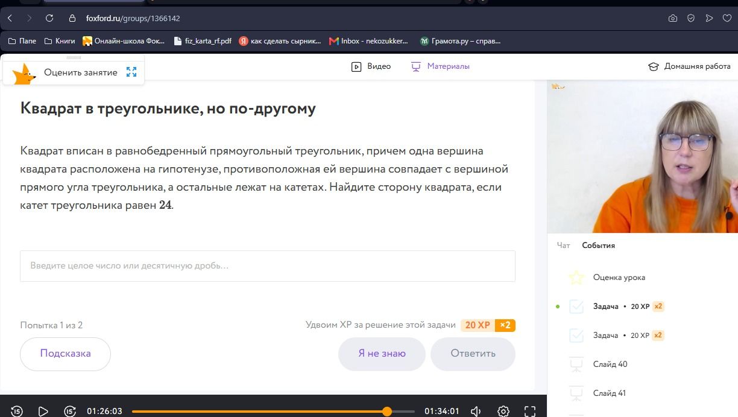Click the 20 XP ×2 reward badge
Image resolution: width=738 pixels, height=417 pixels.
488,325
